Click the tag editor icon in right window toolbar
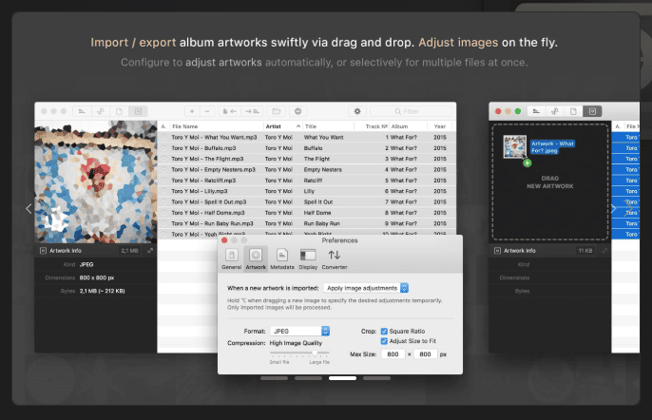 [536, 111]
